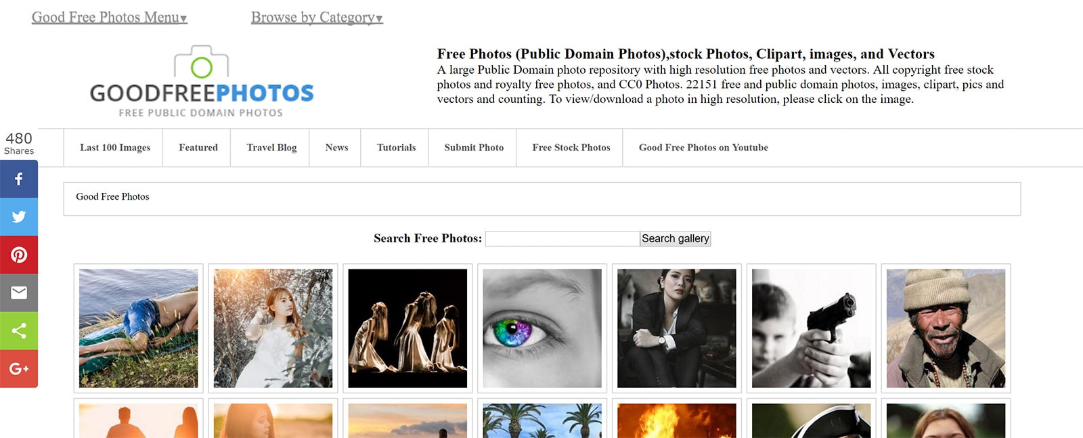Pin the page on Pinterest

(19, 255)
